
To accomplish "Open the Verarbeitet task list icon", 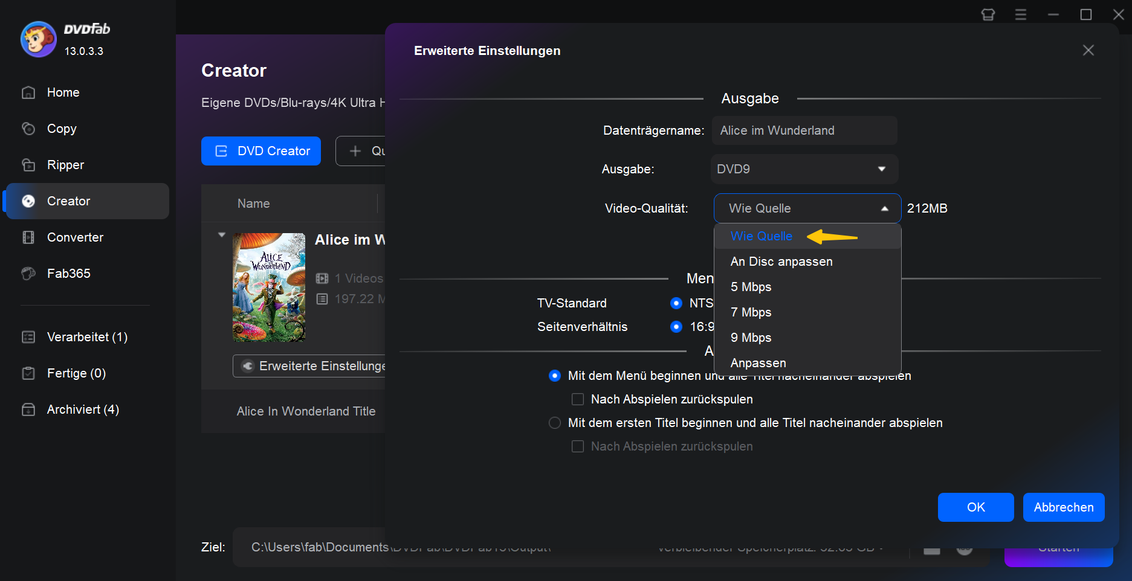I will [28, 337].
